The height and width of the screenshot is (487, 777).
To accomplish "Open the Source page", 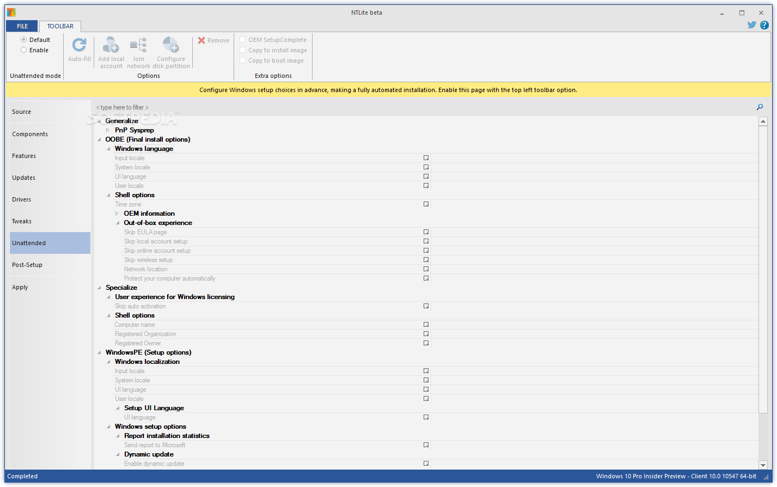I will point(50,112).
